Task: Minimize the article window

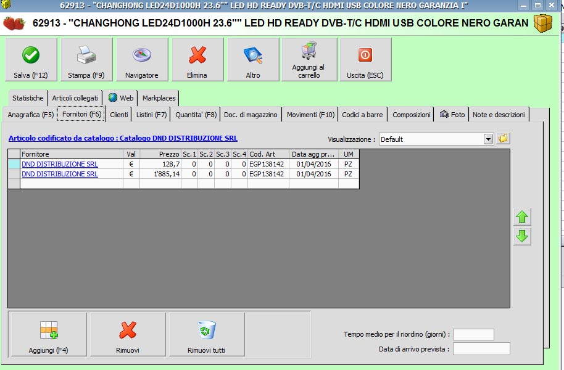Action: [x=524, y=6]
